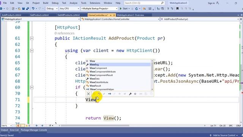Click the IntelliSense list scroll-down arrow
This screenshot has width=243, height=137.
pyautogui.click(x=152, y=89)
